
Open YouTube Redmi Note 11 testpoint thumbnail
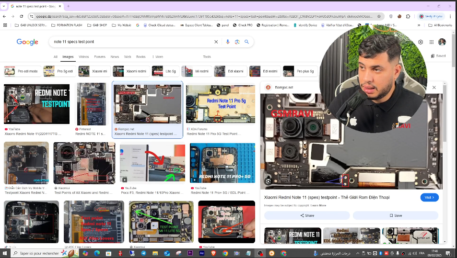coord(37,104)
